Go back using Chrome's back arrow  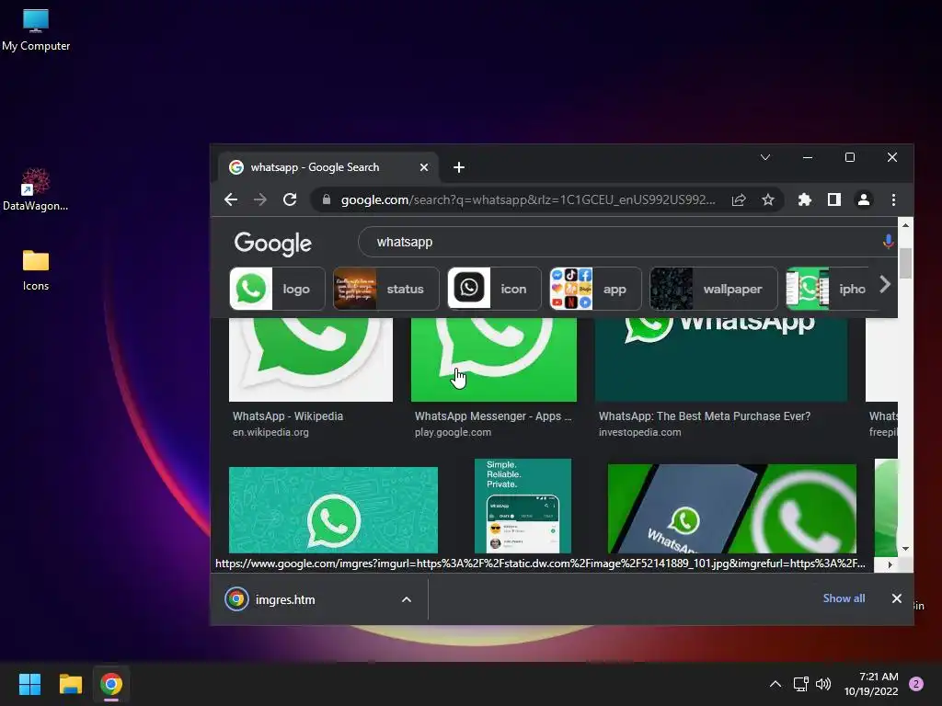click(231, 199)
